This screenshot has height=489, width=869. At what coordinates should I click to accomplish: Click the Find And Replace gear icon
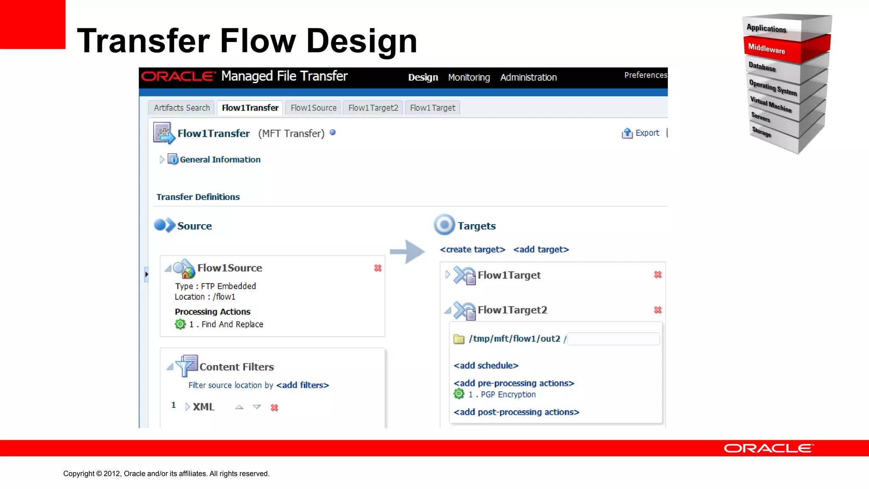(180, 324)
